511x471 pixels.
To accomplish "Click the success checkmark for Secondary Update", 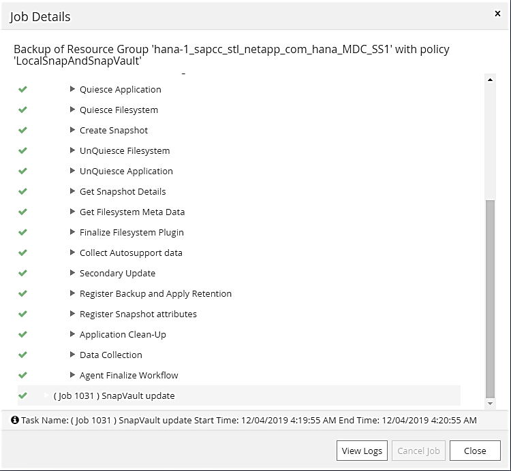I will tap(22, 273).
